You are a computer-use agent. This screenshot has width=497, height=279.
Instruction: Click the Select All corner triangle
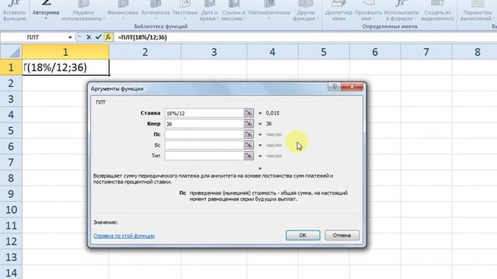[x=11, y=52]
